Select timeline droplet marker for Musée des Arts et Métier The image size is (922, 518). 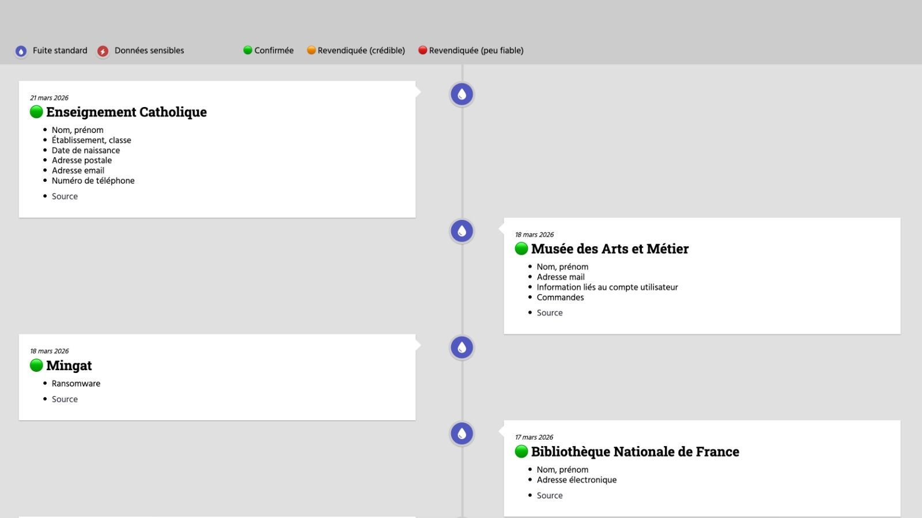462,231
